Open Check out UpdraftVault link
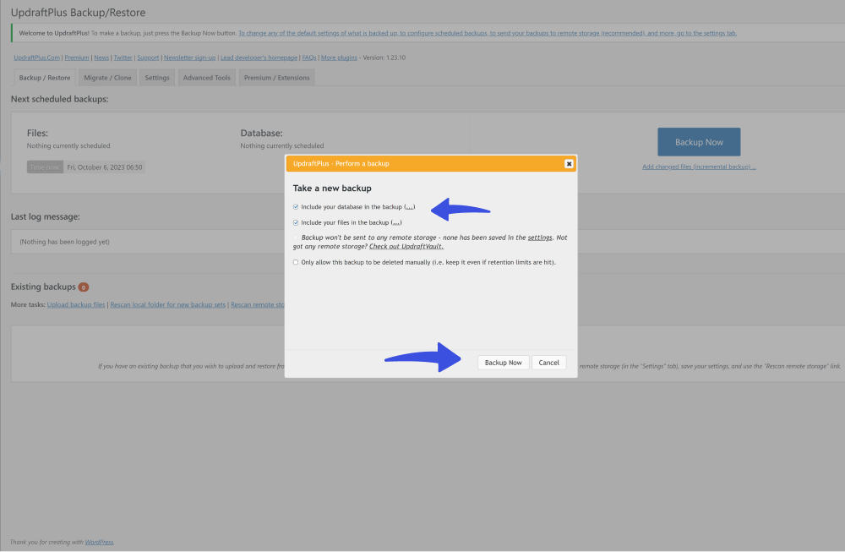The height and width of the screenshot is (552, 845). [x=406, y=246]
